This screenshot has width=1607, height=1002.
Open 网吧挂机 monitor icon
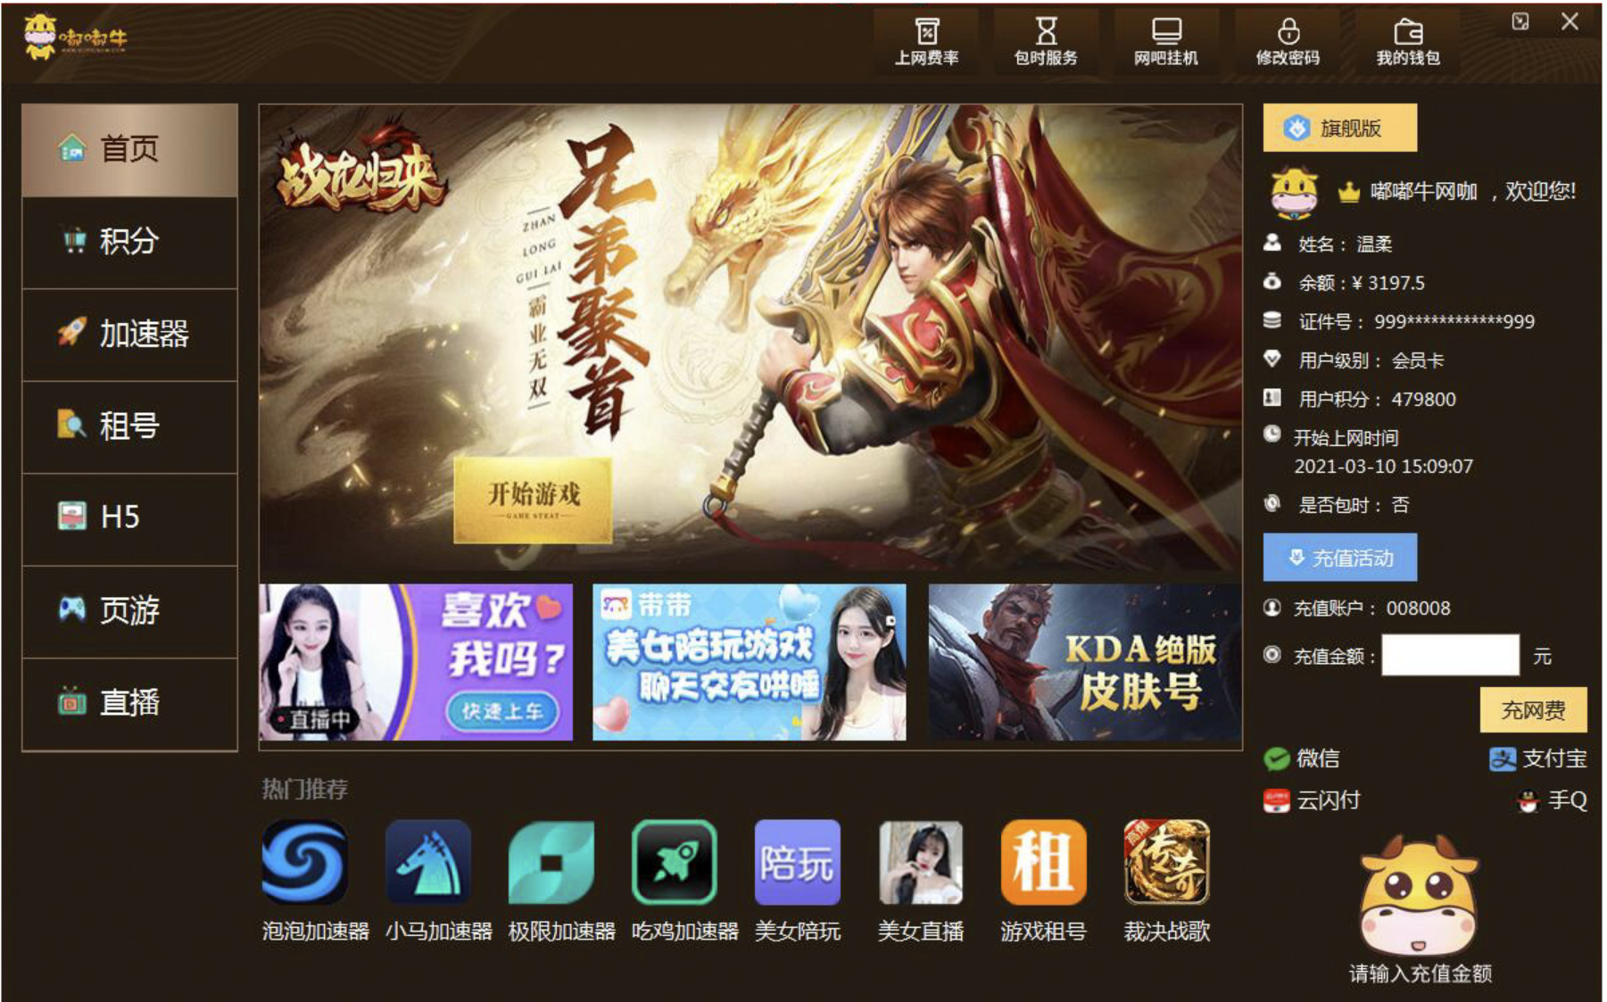(x=1166, y=41)
